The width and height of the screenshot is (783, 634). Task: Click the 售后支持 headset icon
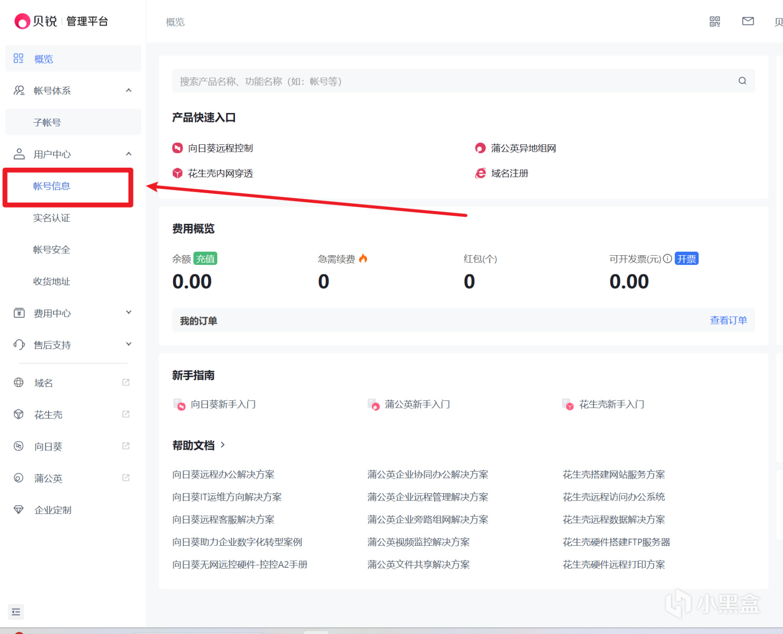coord(19,345)
